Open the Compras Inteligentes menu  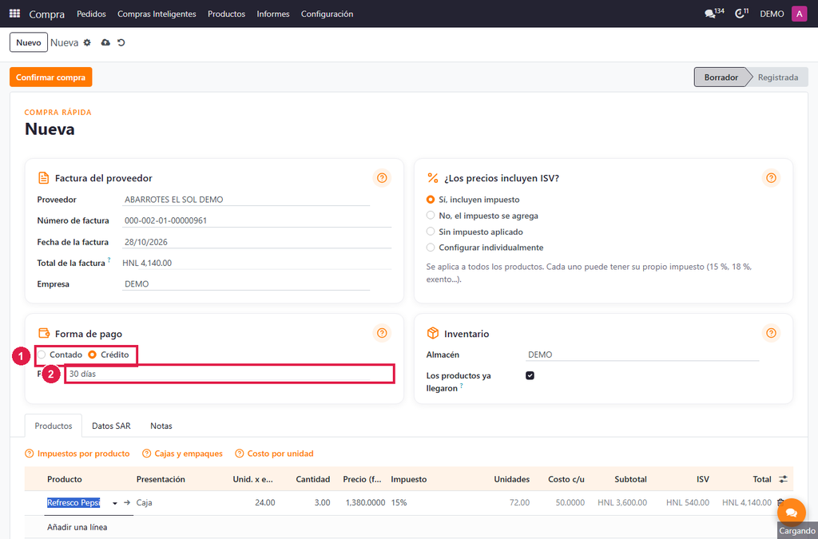pyautogui.click(x=157, y=14)
